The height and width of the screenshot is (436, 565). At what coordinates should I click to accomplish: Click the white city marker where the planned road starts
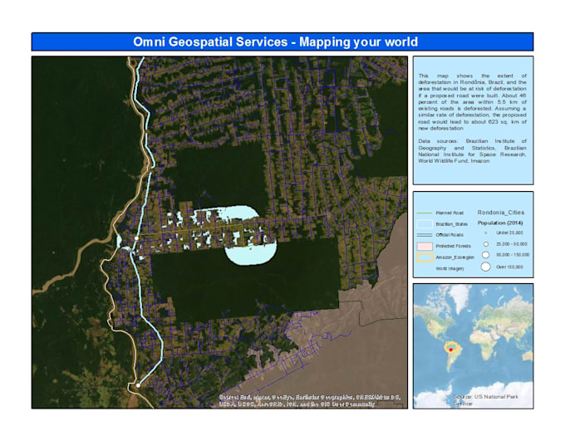[136, 238]
